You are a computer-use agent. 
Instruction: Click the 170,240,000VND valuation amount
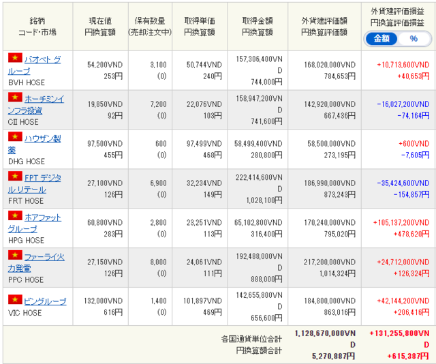[330, 223]
